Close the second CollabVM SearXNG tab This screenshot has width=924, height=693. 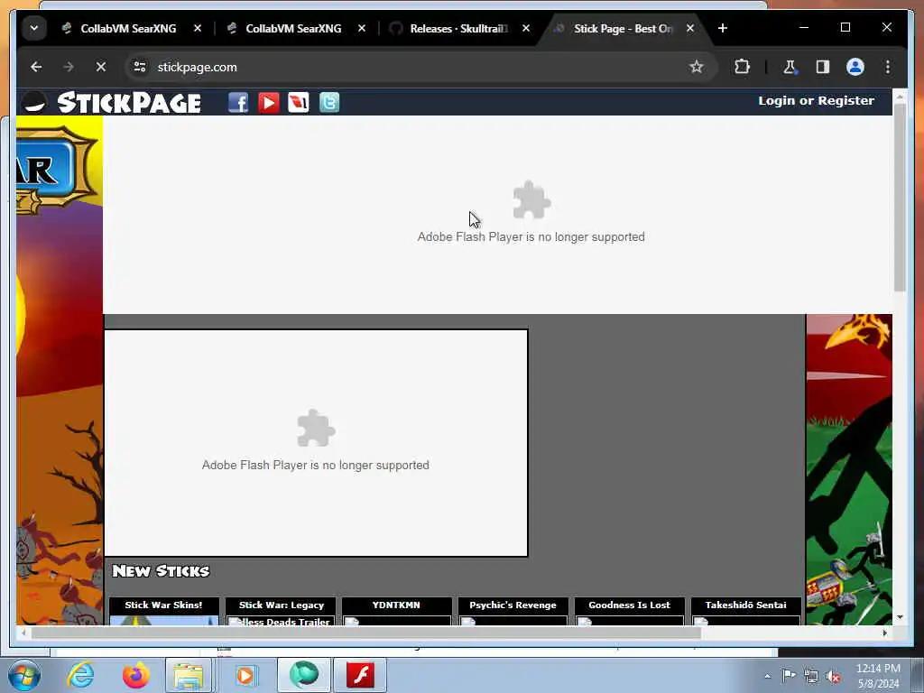tap(362, 28)
